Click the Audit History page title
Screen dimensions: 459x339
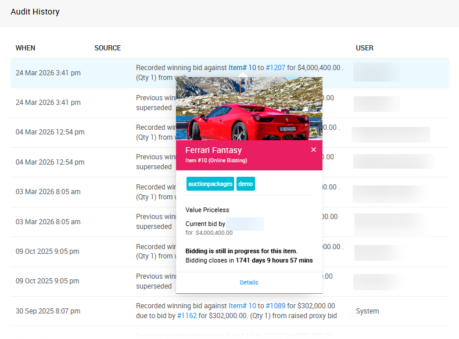click(35, 12)
